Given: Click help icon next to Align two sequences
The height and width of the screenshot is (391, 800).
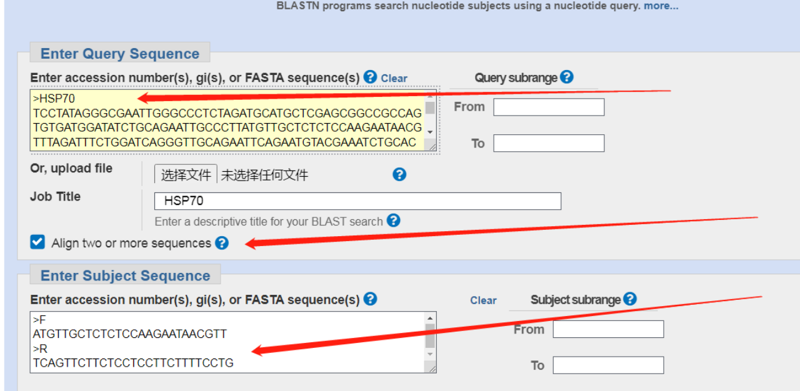Looking at the screenshot, I should [221, 243].
